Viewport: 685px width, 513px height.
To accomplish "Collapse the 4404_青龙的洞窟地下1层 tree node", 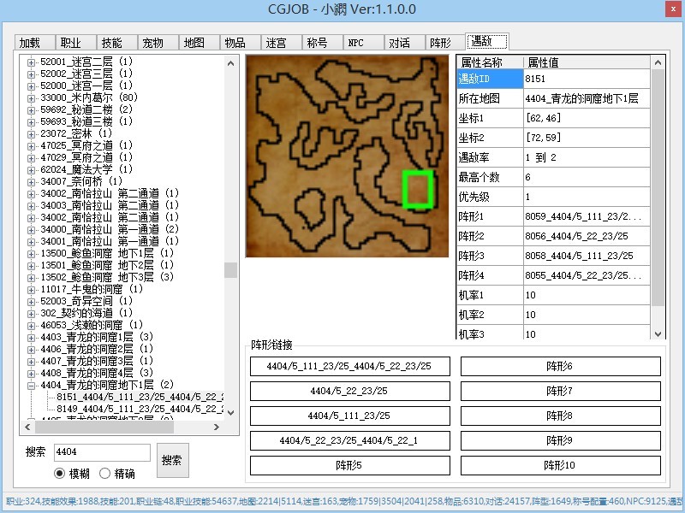I will 32,385.
